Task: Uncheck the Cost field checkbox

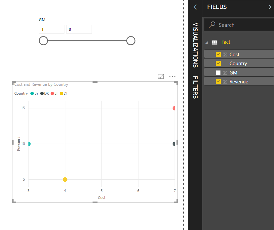Action: tap(218, 54)
